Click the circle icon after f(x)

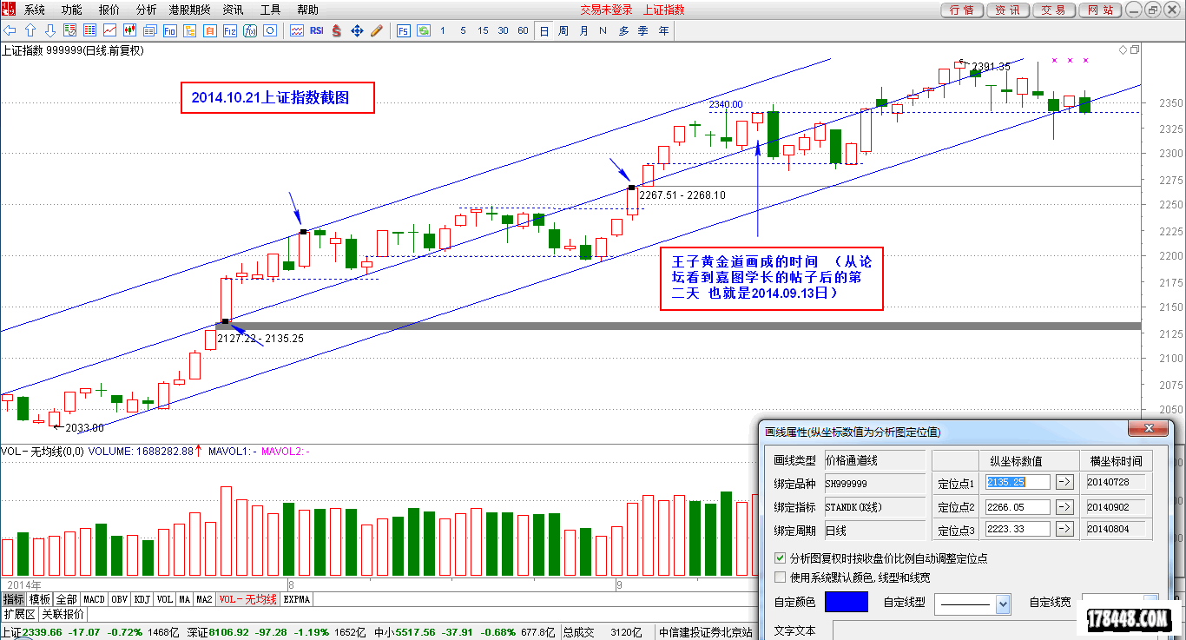point(270,30)
